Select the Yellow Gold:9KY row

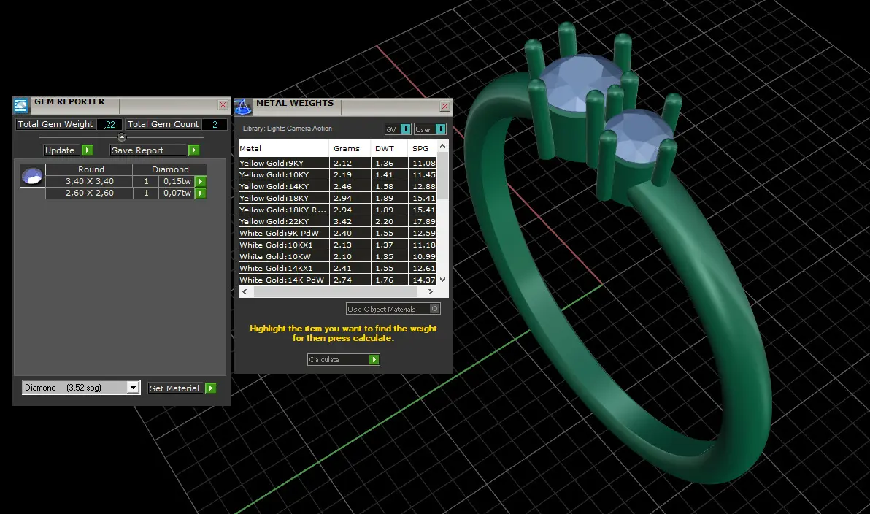click(x=337, y=164)
